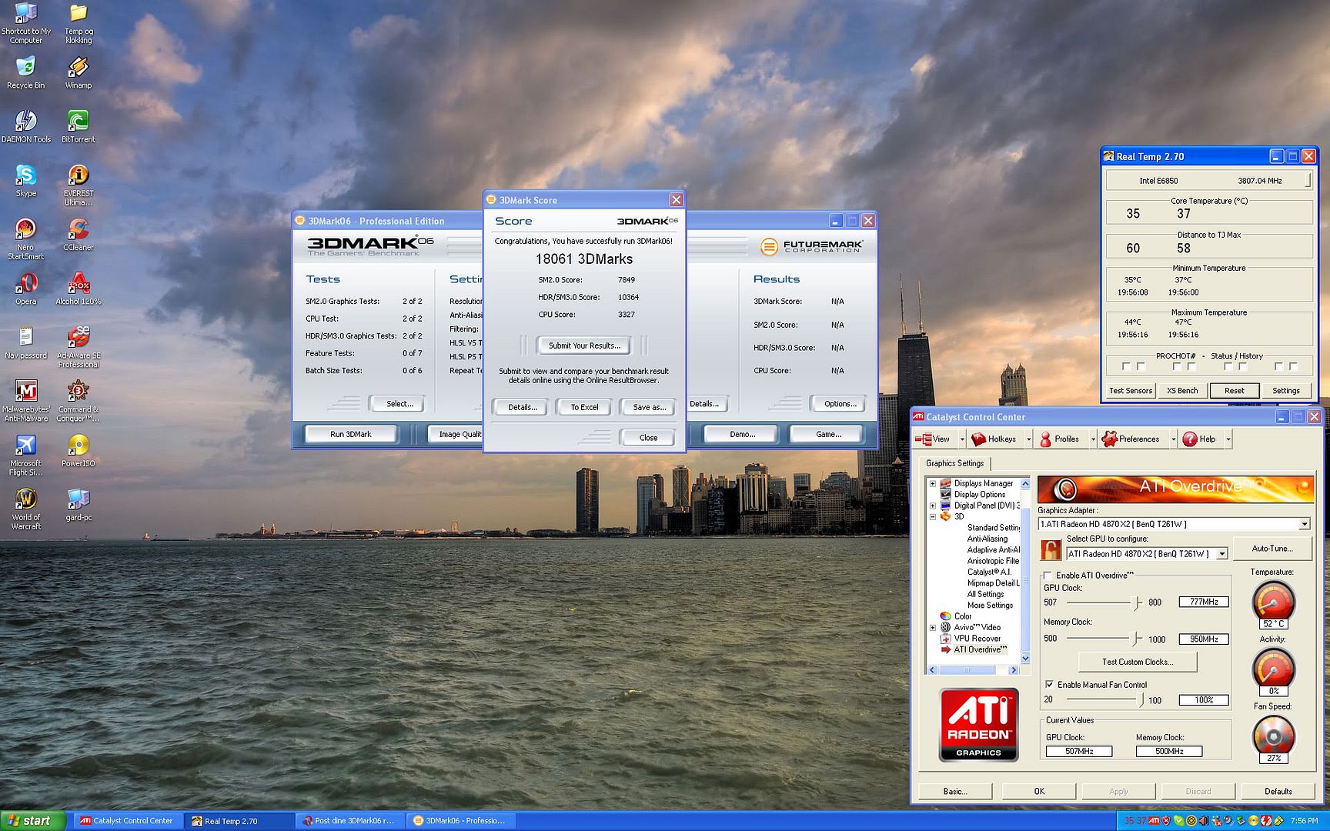
Task: Open the Profiles dropdown arrow
Action: (x=1092, y=439)
